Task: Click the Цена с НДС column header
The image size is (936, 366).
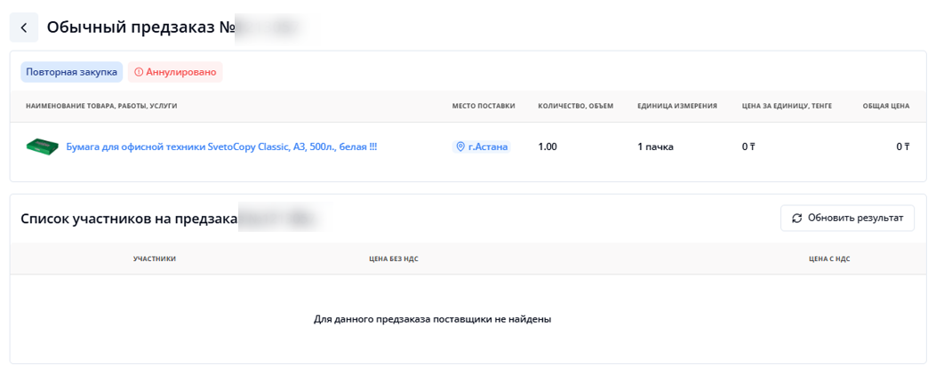Action: [x=831, y=259]
